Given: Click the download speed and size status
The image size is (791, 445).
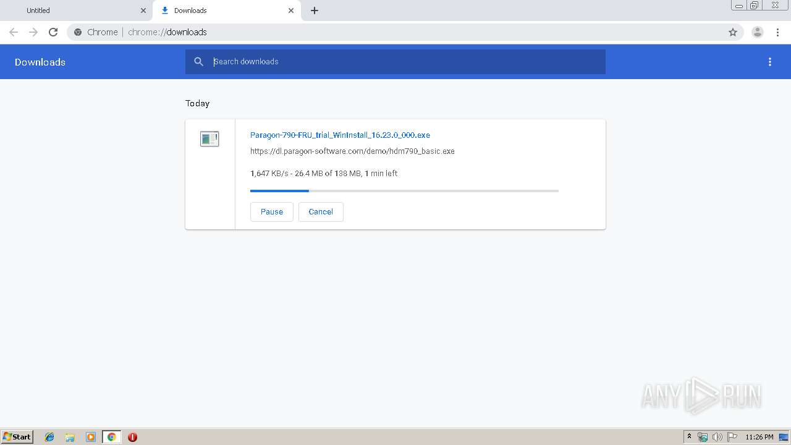Looking at the screenshot, I should [x=324, y=174].
